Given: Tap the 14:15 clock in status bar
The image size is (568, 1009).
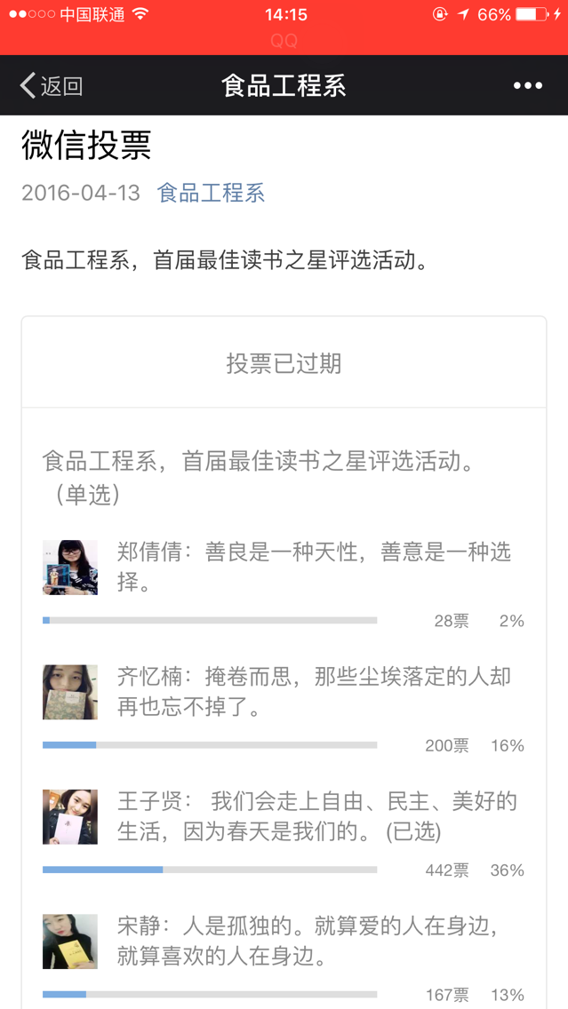Looking at the screenshot, I should 285,14.
